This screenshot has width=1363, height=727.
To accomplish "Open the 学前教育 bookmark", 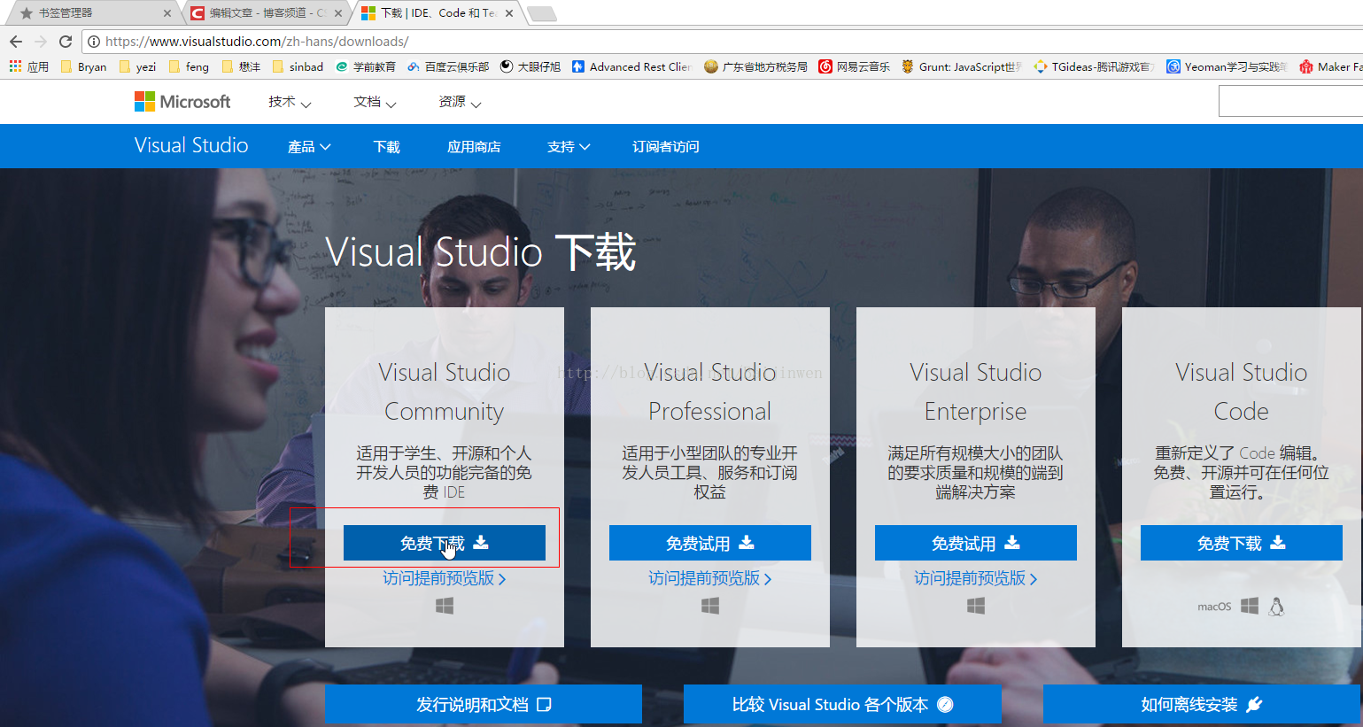I will pos(366,66).
